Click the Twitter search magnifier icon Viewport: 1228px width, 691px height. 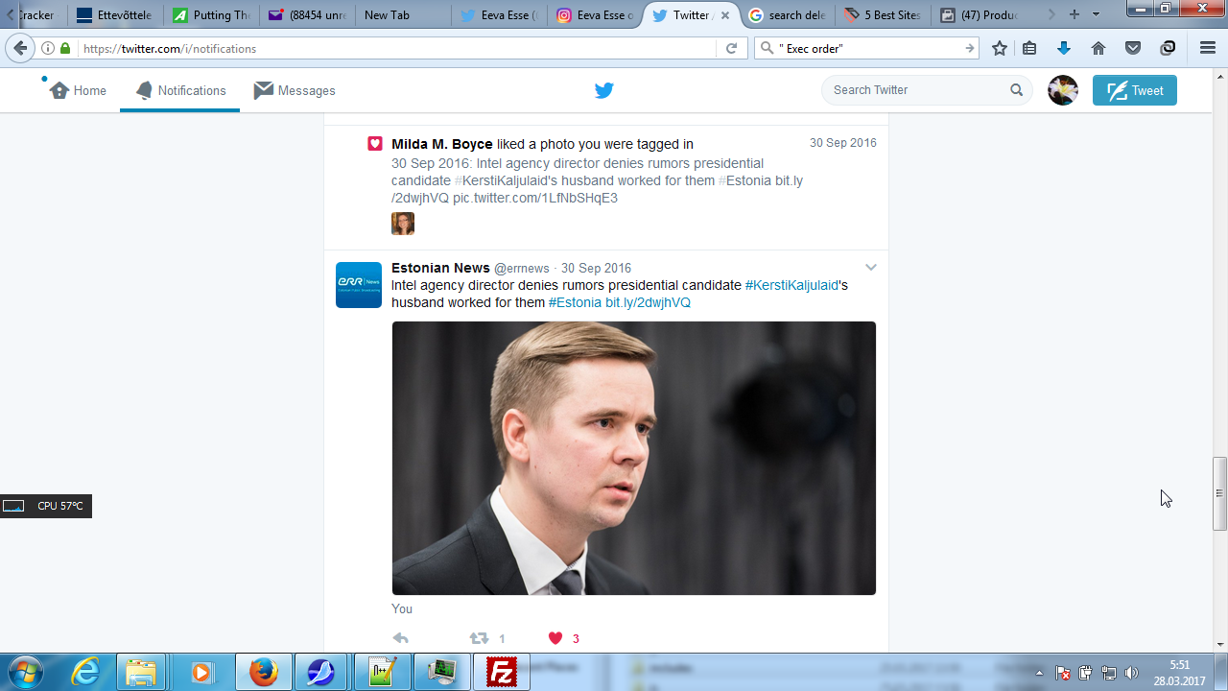(1016, 90)
